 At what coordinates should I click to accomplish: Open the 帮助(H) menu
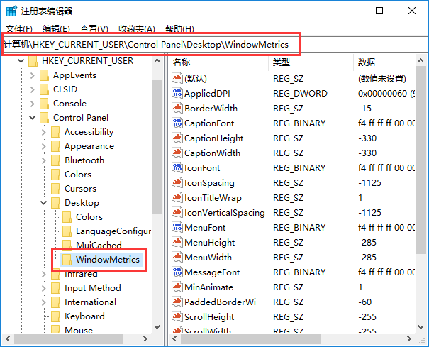179,28
